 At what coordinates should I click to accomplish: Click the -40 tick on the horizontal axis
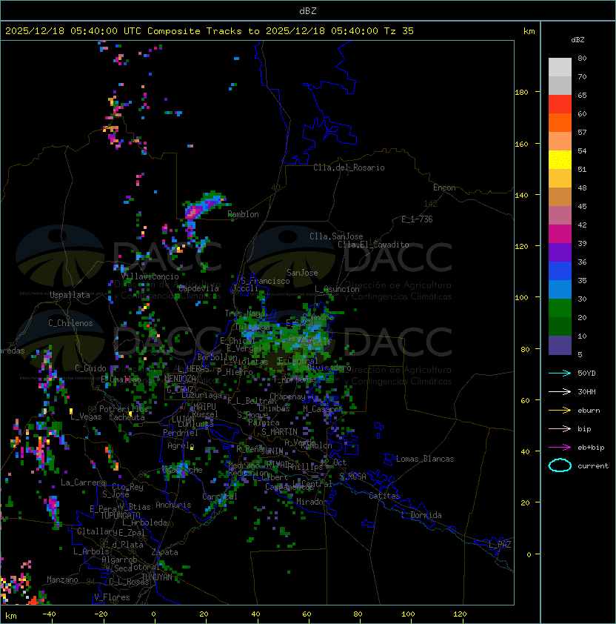49,614
